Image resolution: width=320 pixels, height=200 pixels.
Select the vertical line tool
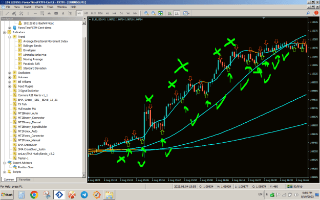point(28,13)
